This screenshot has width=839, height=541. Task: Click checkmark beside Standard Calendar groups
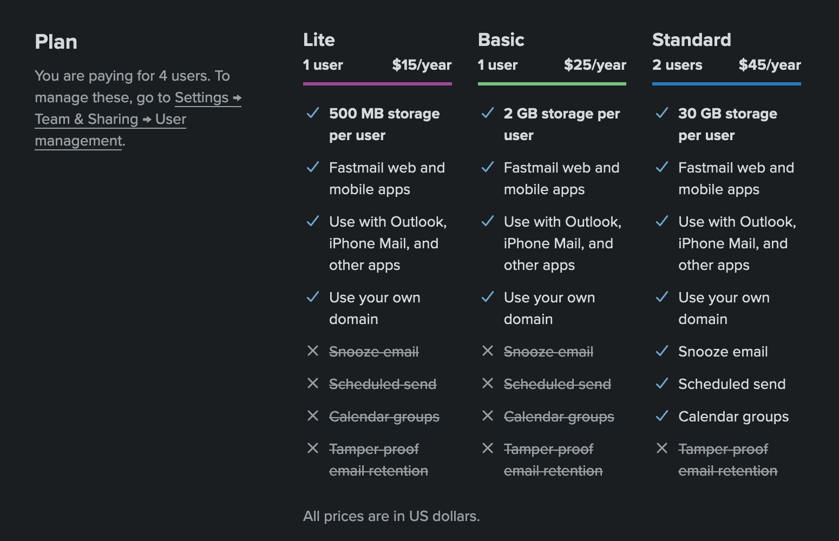[x=662, y=416]
